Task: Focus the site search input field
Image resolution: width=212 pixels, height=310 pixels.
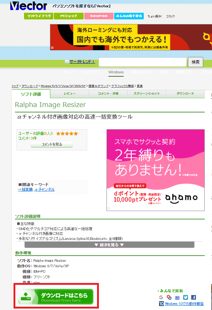Action: tap(142, 62)
